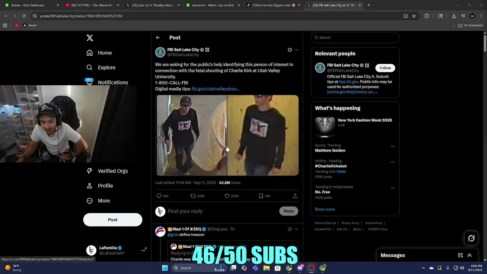Viewport: 487px width, 274px height.
Task: Go to Home in the sidebar
Action: pyautogui.click(x=99, y=53)
